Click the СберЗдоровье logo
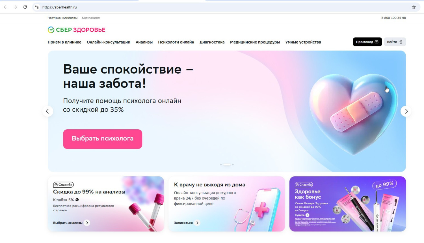The width and height of the screenshot is (424, 243). (x=76, y=30)
